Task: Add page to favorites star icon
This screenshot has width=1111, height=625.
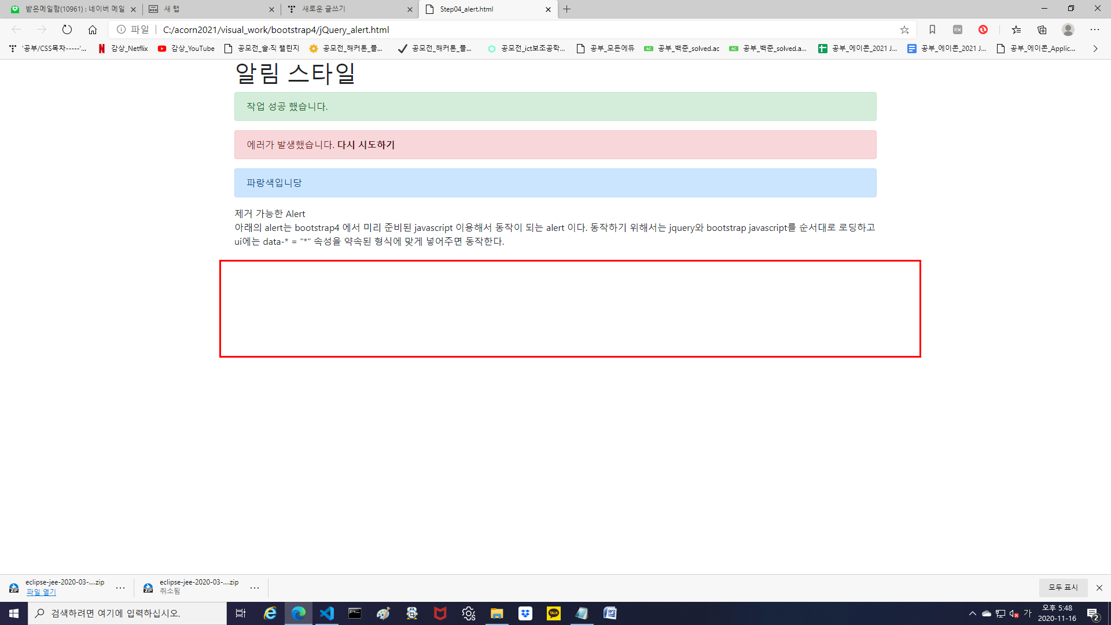Action: (x=904, y=30)
